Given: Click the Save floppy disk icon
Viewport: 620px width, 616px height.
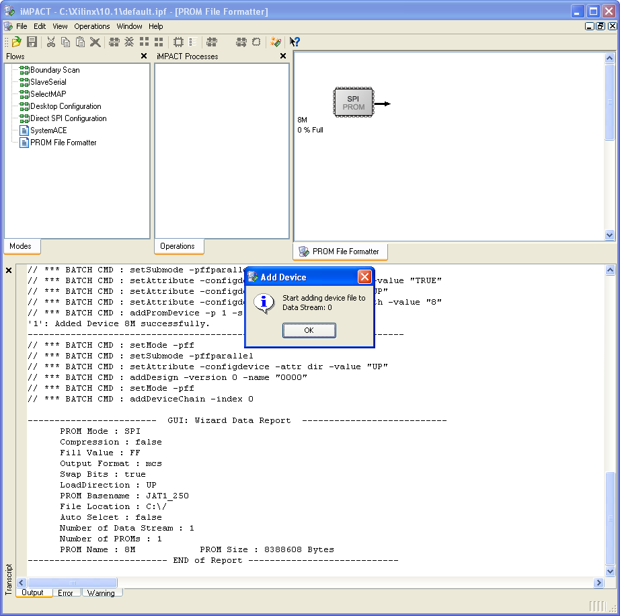Looking at the screenshot, I should click(32, 42).
